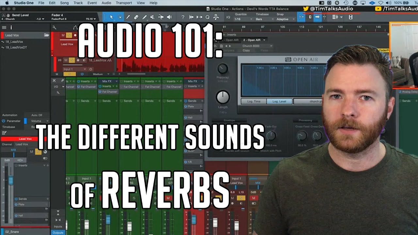
Task: Click the mixer wrench settings icon
Action: click(58, 92)
